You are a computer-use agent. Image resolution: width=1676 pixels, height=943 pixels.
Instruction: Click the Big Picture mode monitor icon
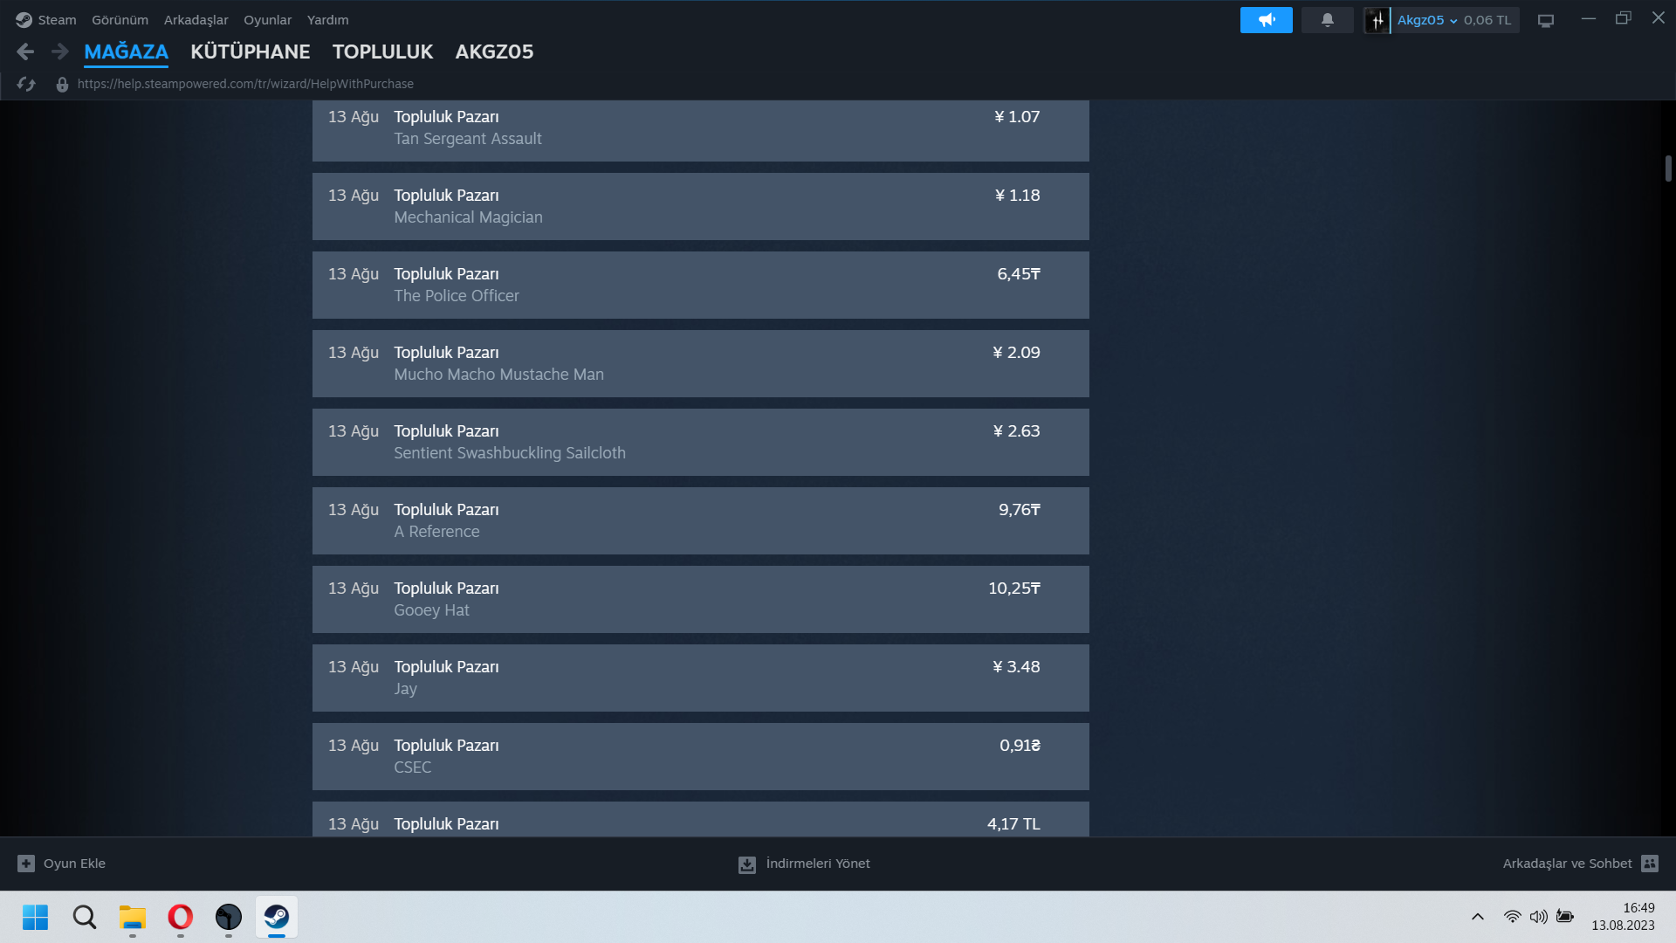(1545, 21)
